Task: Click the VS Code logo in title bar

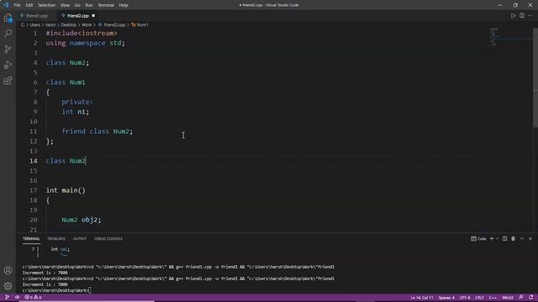Action: click(x=6, y=5)
